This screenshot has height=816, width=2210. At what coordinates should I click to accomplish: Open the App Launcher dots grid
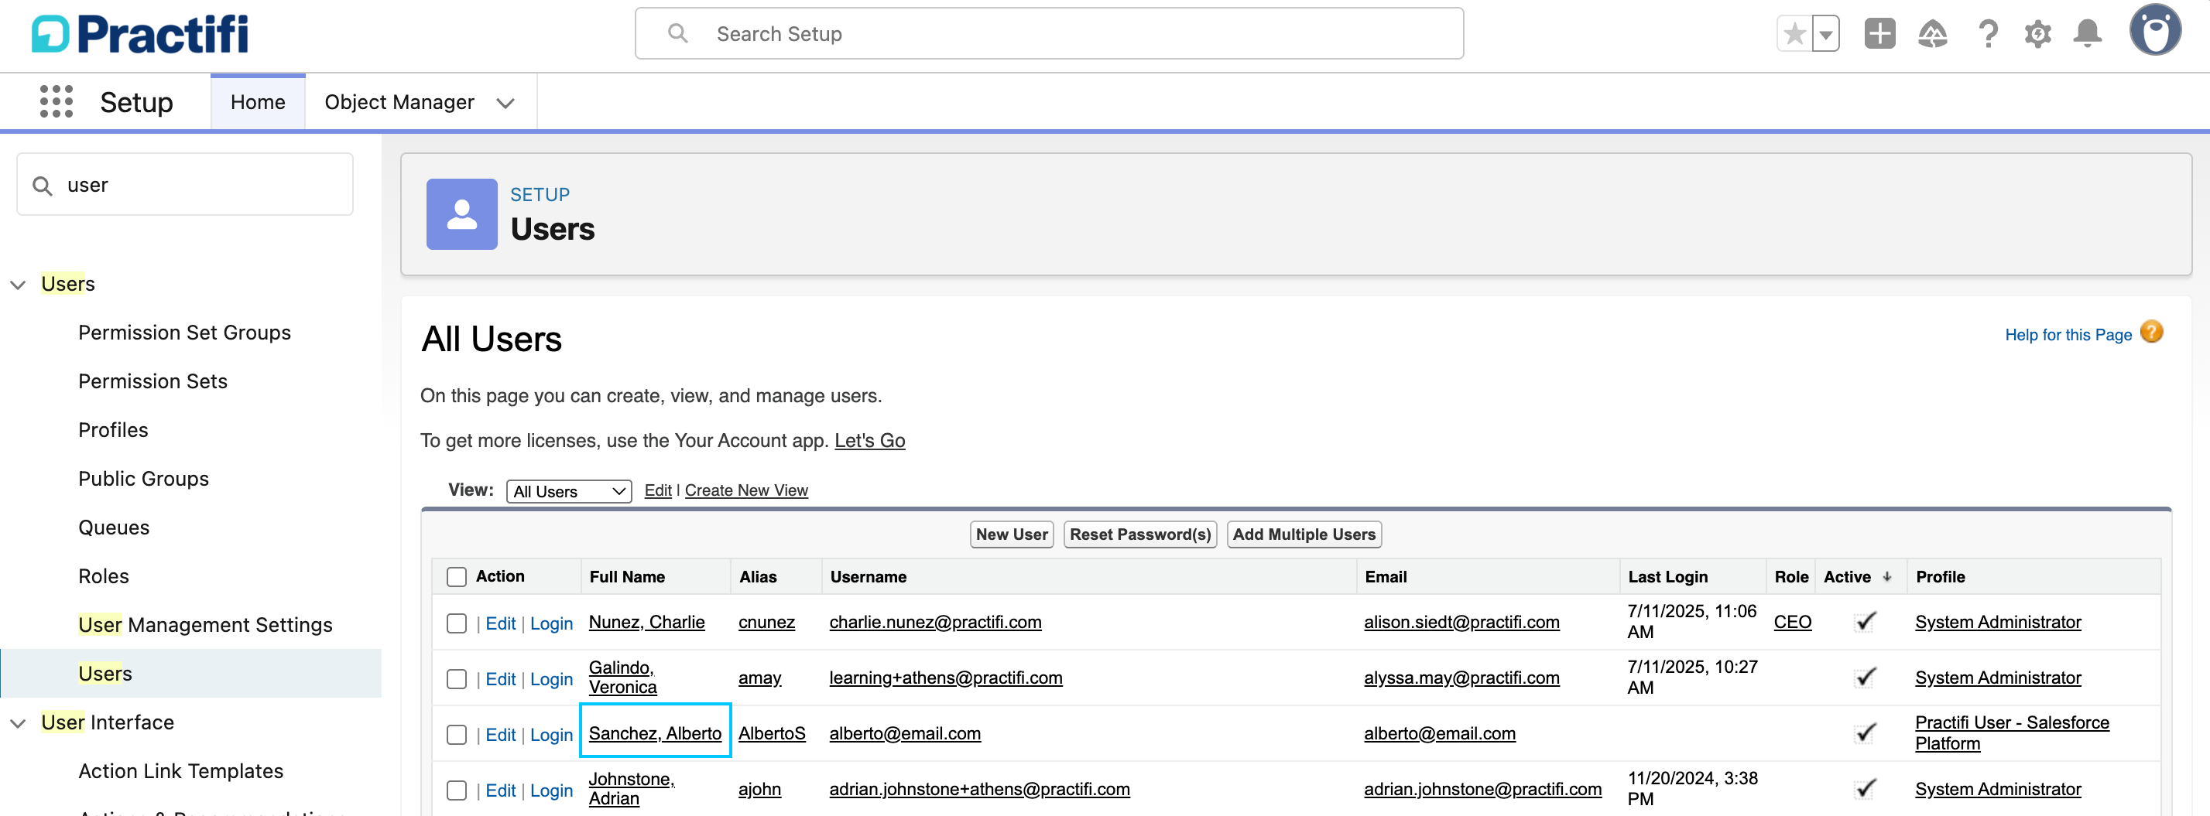(57, 102)
